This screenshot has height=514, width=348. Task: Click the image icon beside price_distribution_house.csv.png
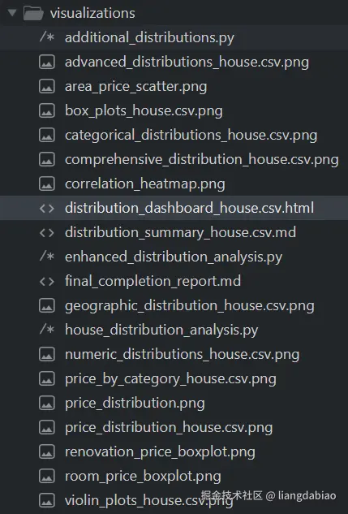coord(47,427)
